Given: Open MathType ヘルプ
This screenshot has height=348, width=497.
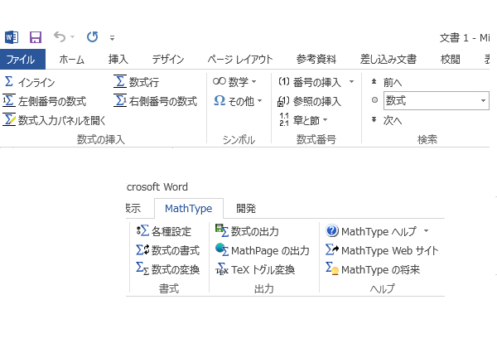Looking at the screenshot, I should 371,231.
